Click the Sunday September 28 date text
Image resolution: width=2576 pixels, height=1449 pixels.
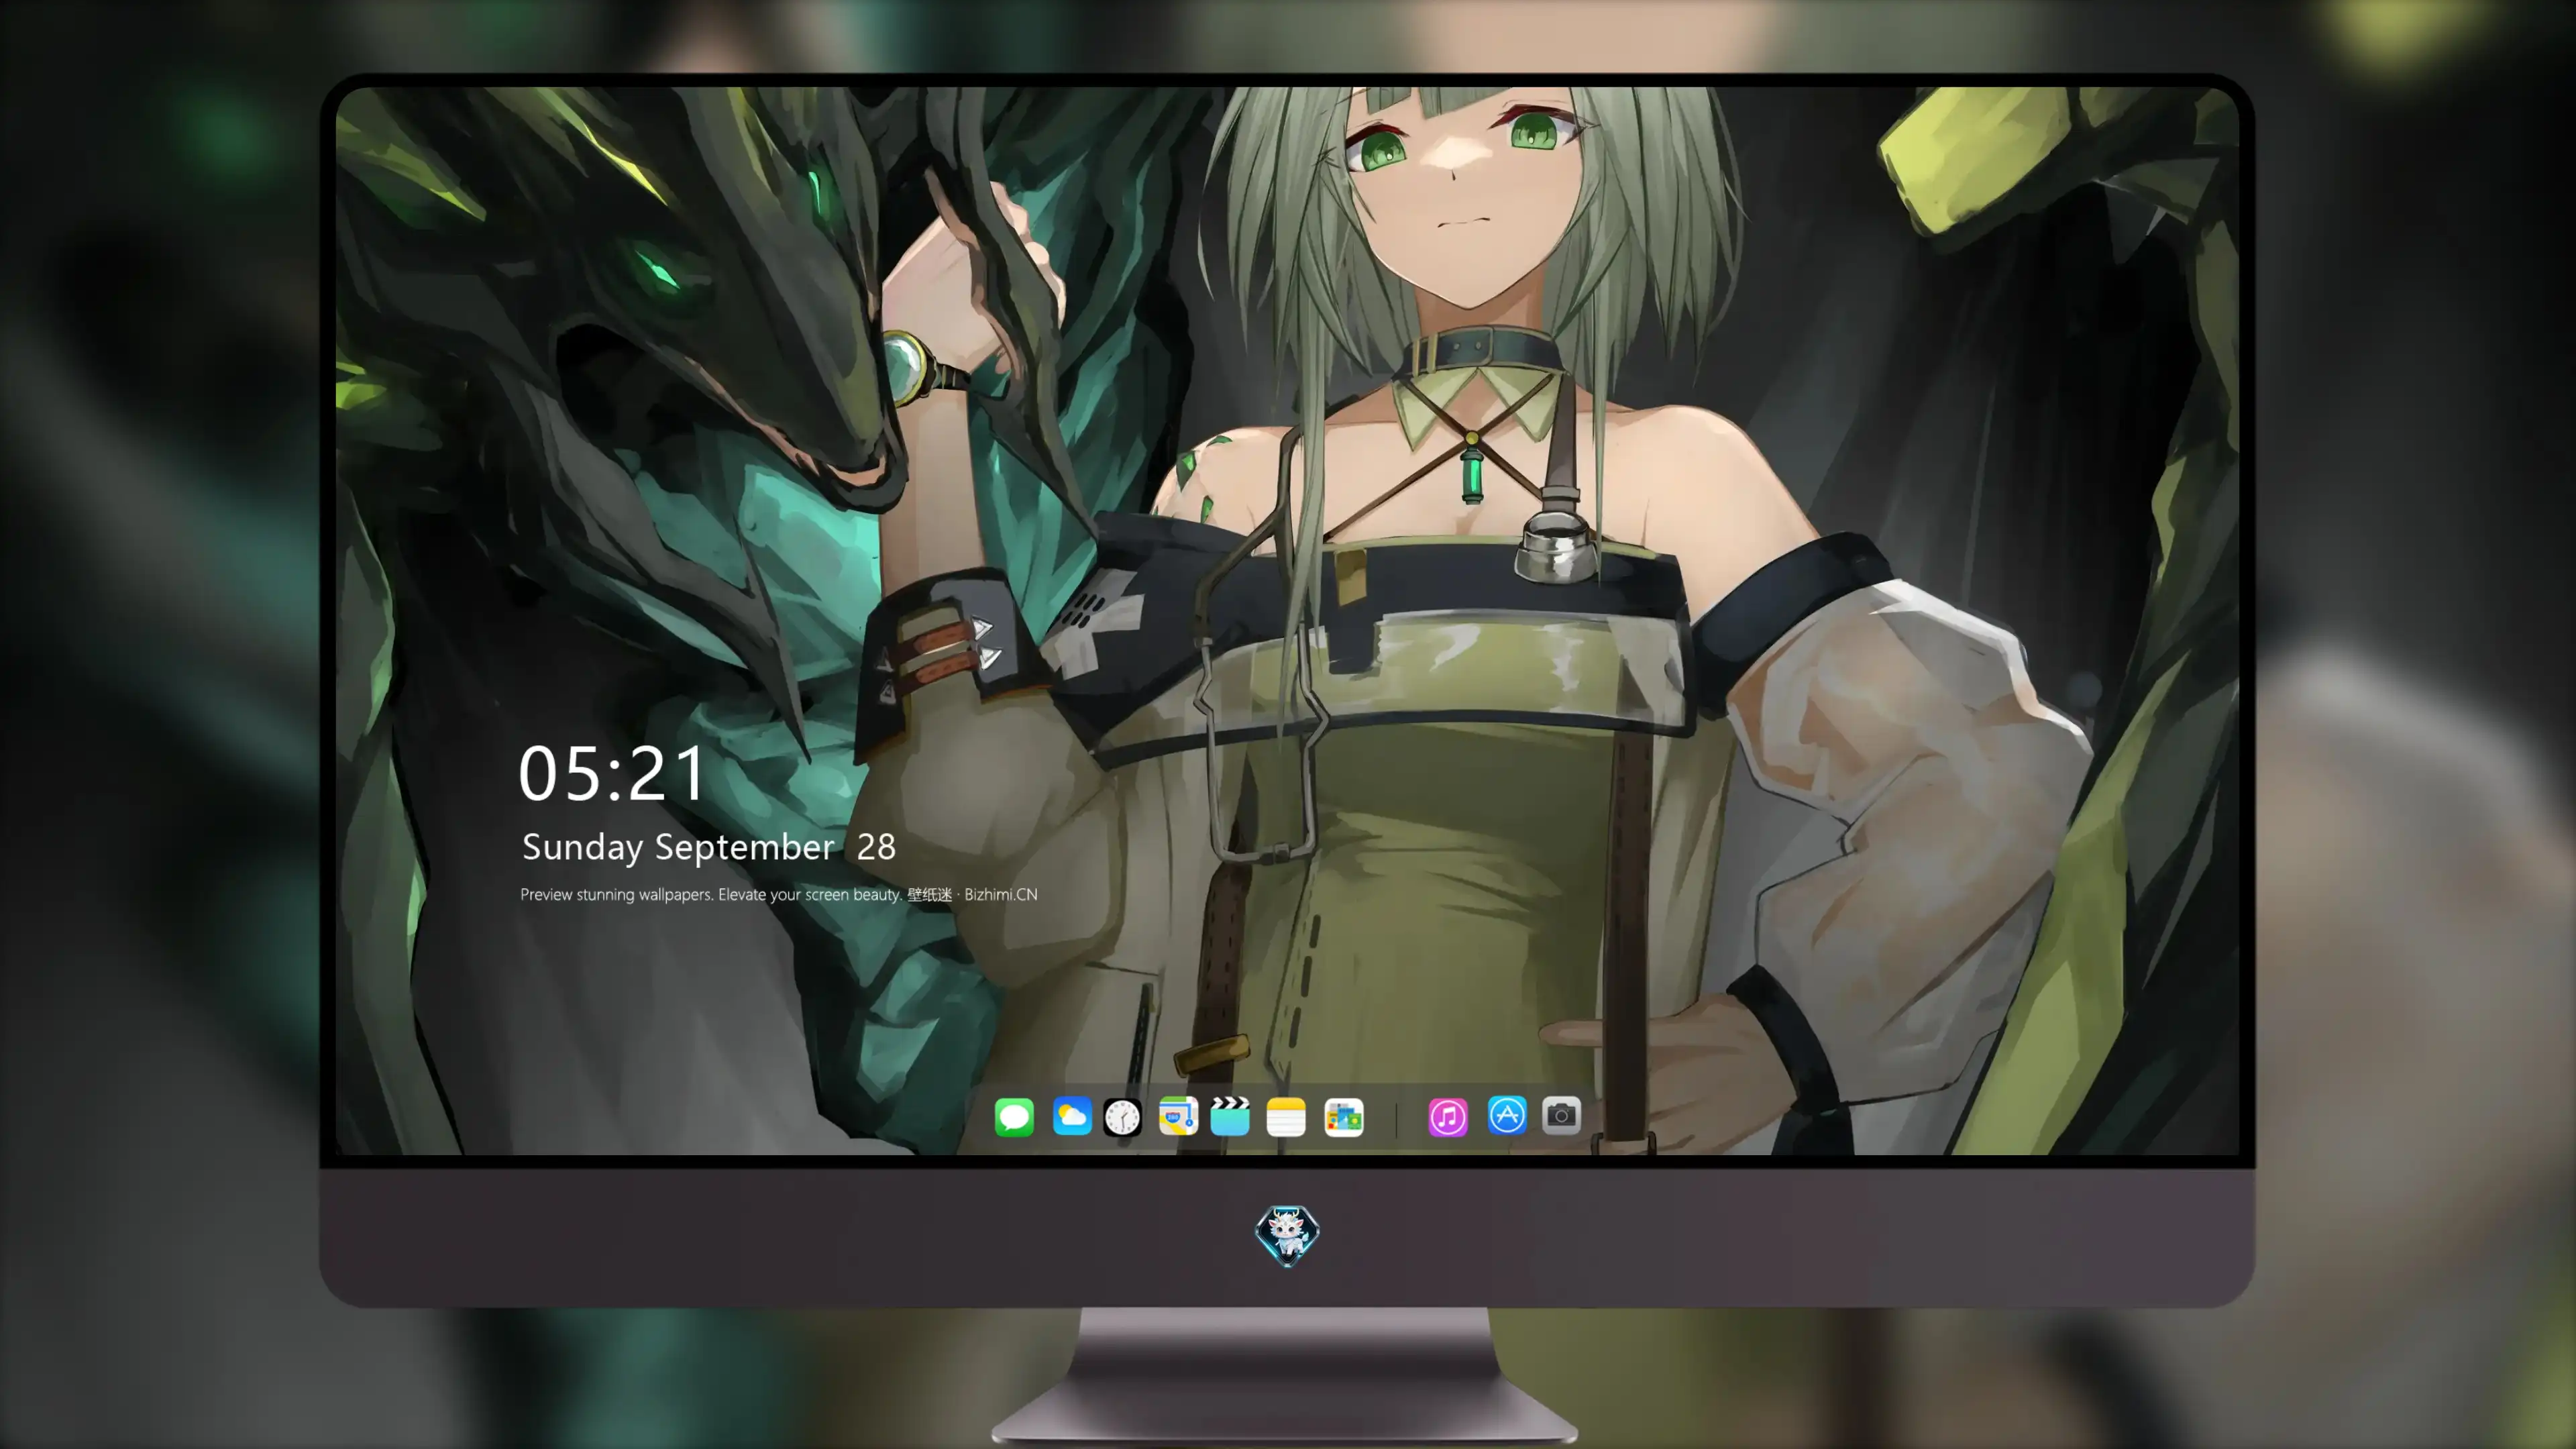pos(709,847)
